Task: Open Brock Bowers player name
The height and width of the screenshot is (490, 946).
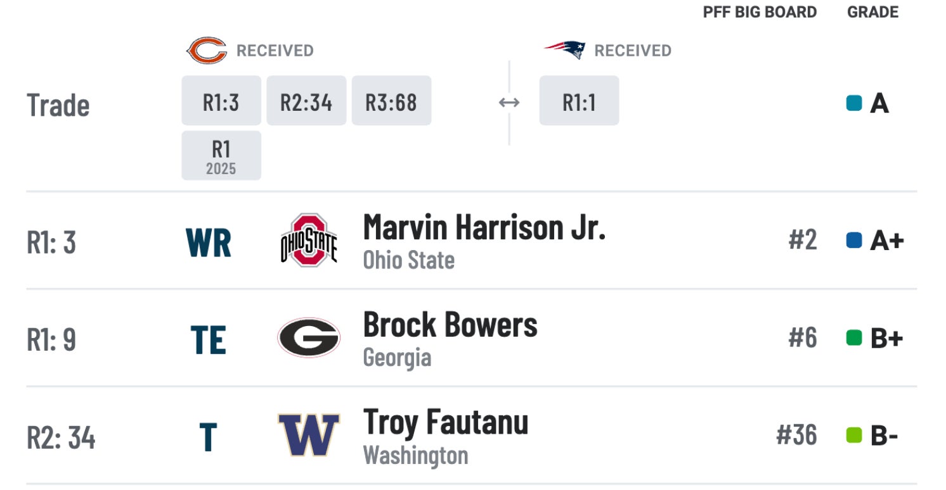Action: click(x=450, y=325)
